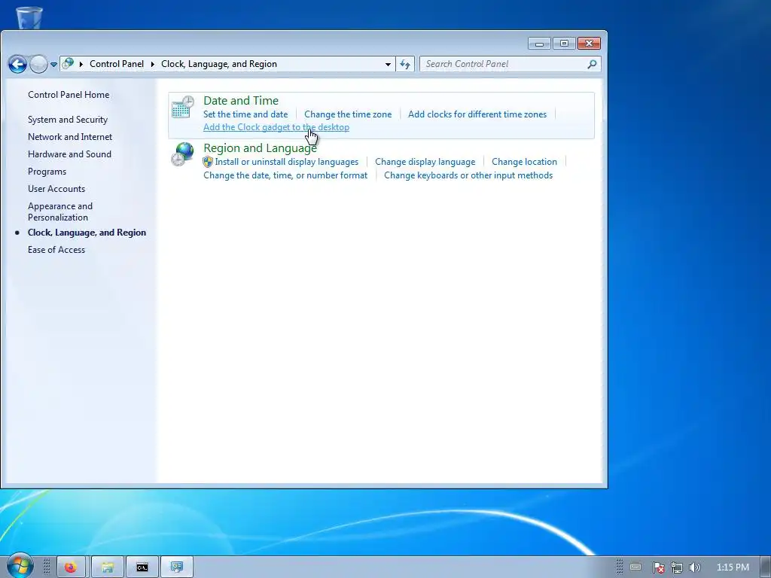Open the recent pages dropdown arrow
Screen dimensions: 771x578
click(x=53, y=65)
